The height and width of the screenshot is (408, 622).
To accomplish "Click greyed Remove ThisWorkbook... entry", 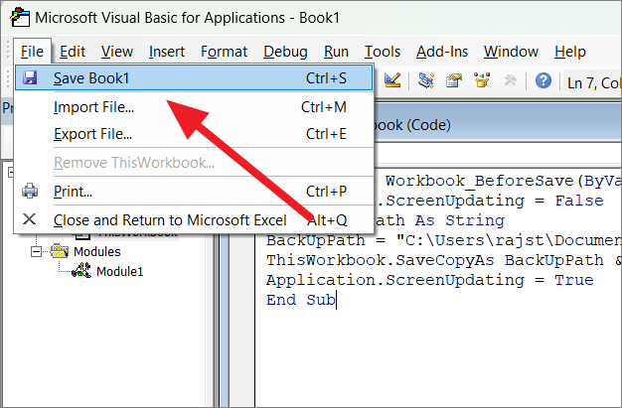I will click(194, 163).
